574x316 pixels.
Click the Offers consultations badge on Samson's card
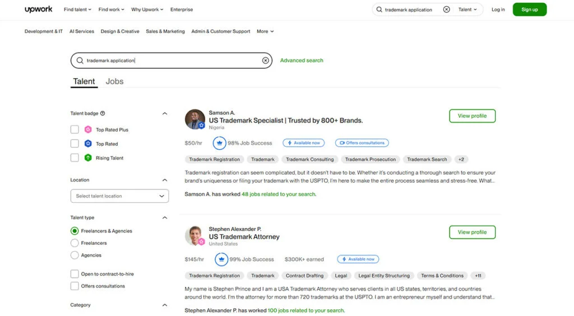[x=362, y=143]
